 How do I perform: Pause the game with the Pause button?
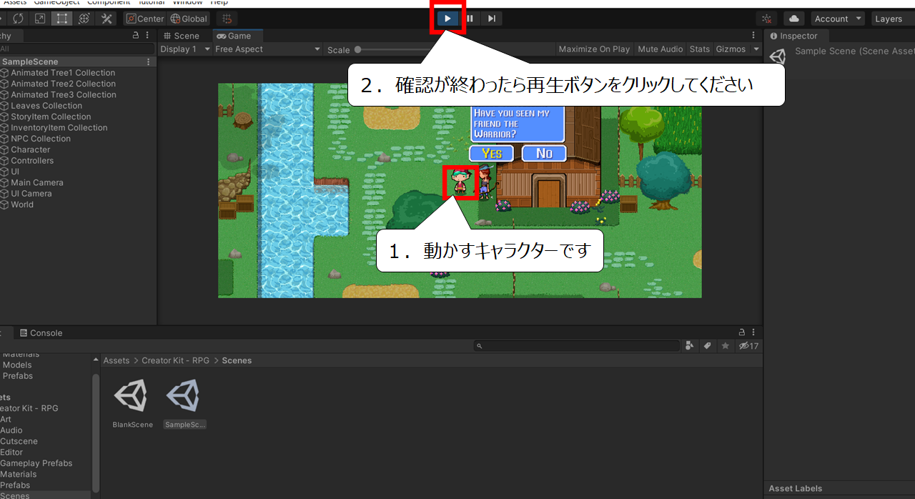pos(470,19)
